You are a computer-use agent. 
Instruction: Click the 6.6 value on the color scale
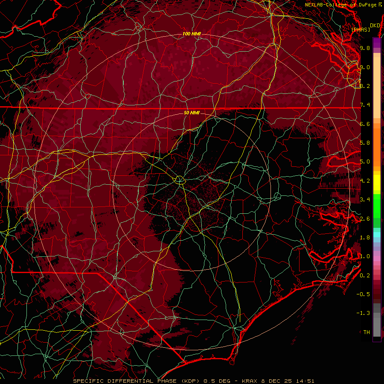click(x=365, y=124)
